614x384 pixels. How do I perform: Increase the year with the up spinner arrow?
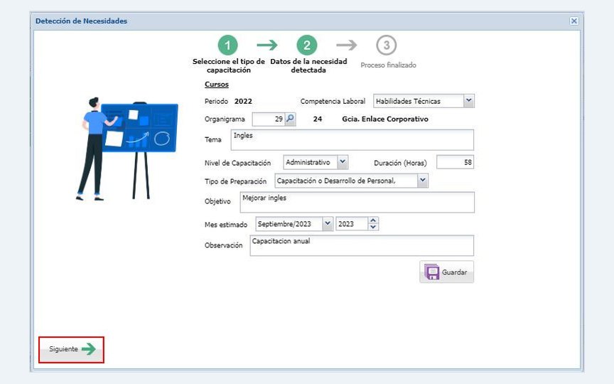(373, 220)
